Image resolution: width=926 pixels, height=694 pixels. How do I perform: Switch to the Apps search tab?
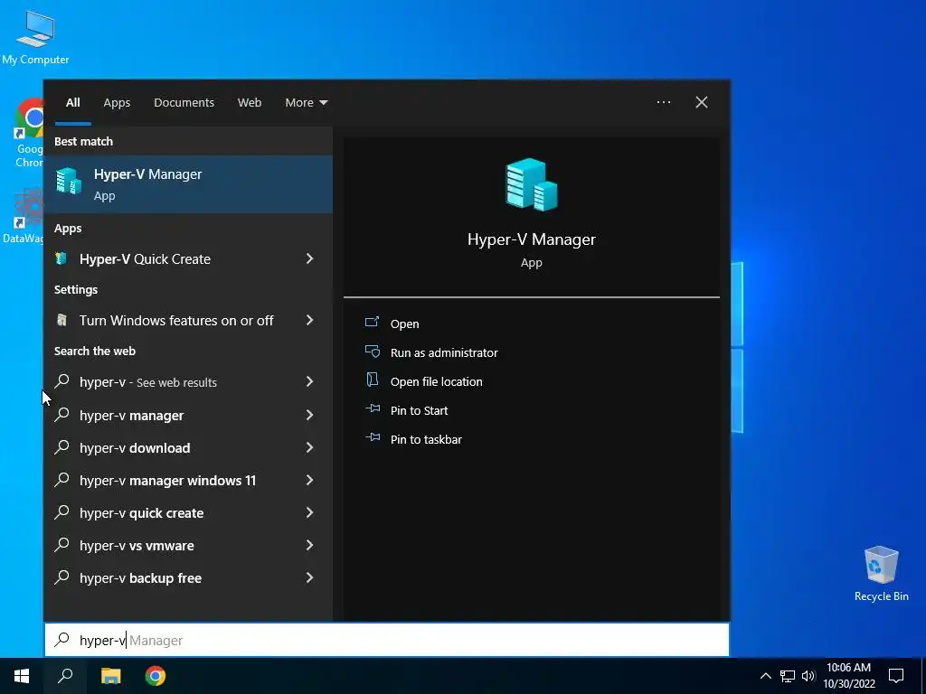tap(117, 103)
